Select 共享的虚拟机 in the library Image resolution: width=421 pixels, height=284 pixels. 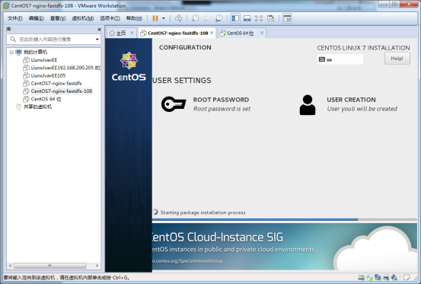point(37,107)
